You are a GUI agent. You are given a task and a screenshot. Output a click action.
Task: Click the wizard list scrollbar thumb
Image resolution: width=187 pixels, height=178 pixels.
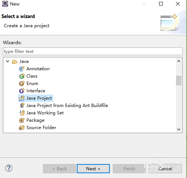click(x=179, y=81)
